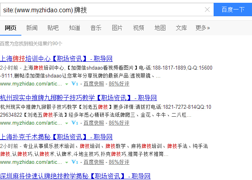This screenshot has height=180, width=252.
Task: Click V1 credibility icon of 杭州现实中推牌九 result
Action: (x=75, y=123)
